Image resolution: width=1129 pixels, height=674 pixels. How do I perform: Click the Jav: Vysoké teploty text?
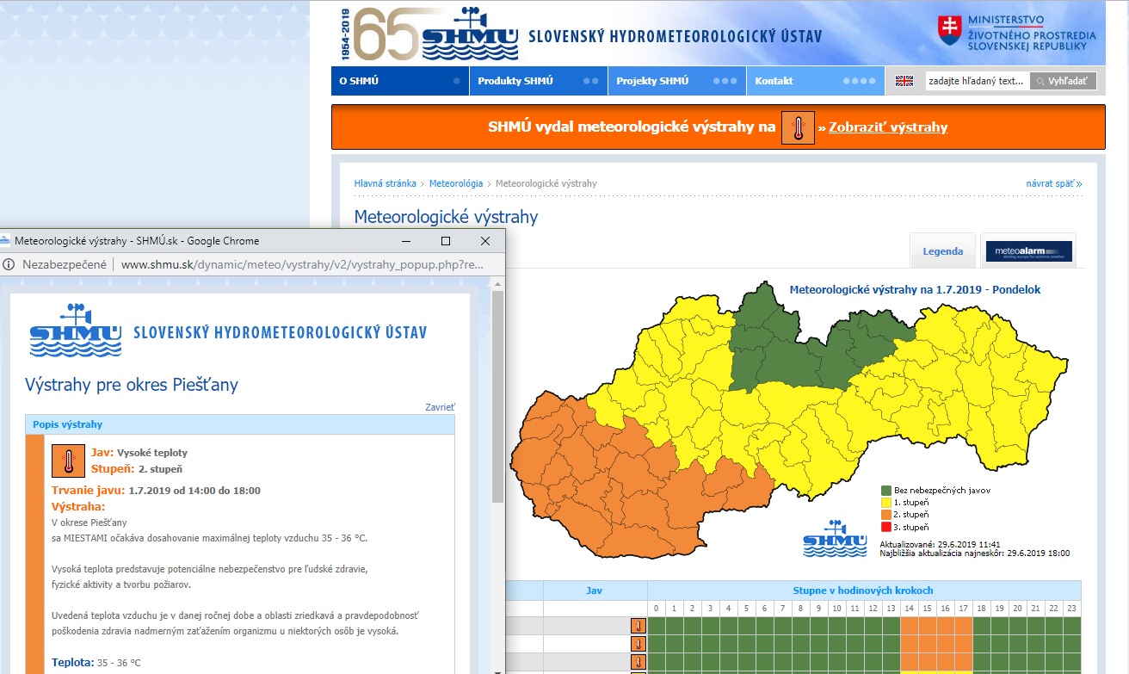139,452
